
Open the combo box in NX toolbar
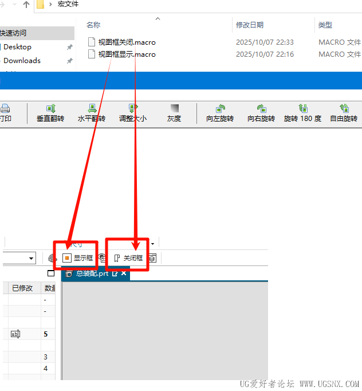pyautogui.click(x=19, y=258)
